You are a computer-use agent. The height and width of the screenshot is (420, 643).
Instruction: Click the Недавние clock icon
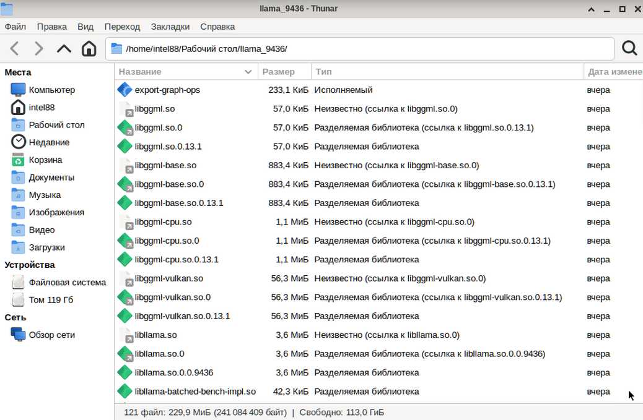[x=18, y=142]
